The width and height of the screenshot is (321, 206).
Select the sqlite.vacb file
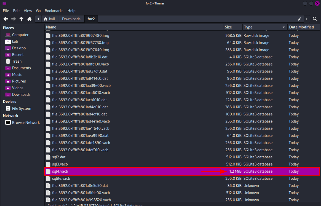coord(182,179)
